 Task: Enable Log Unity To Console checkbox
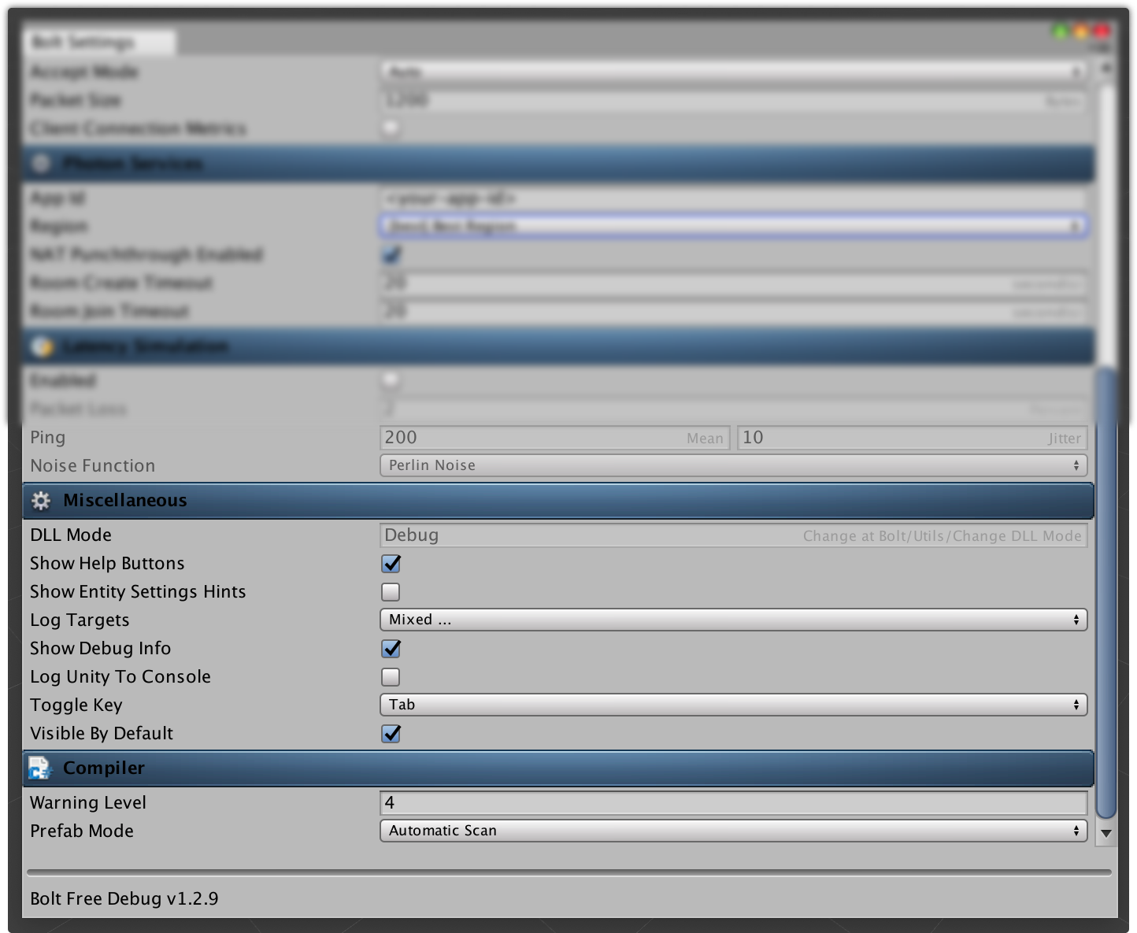click(x=391, y=677)
